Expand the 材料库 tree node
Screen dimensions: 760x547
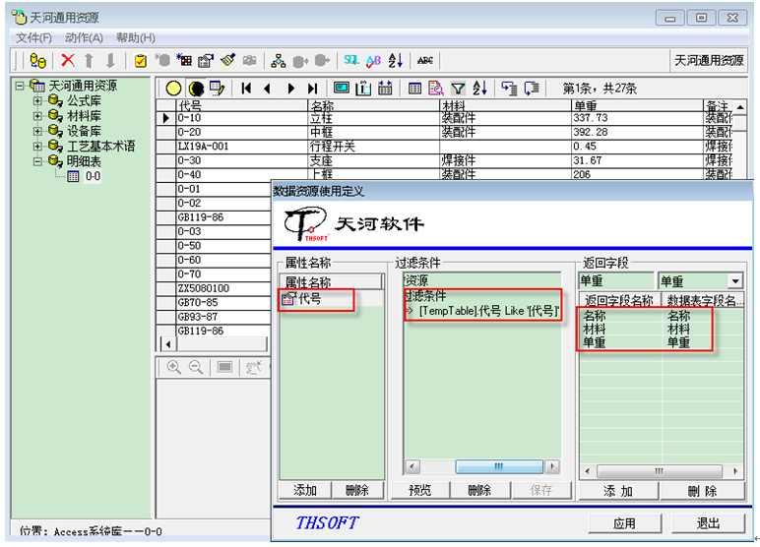click(38, 116)
